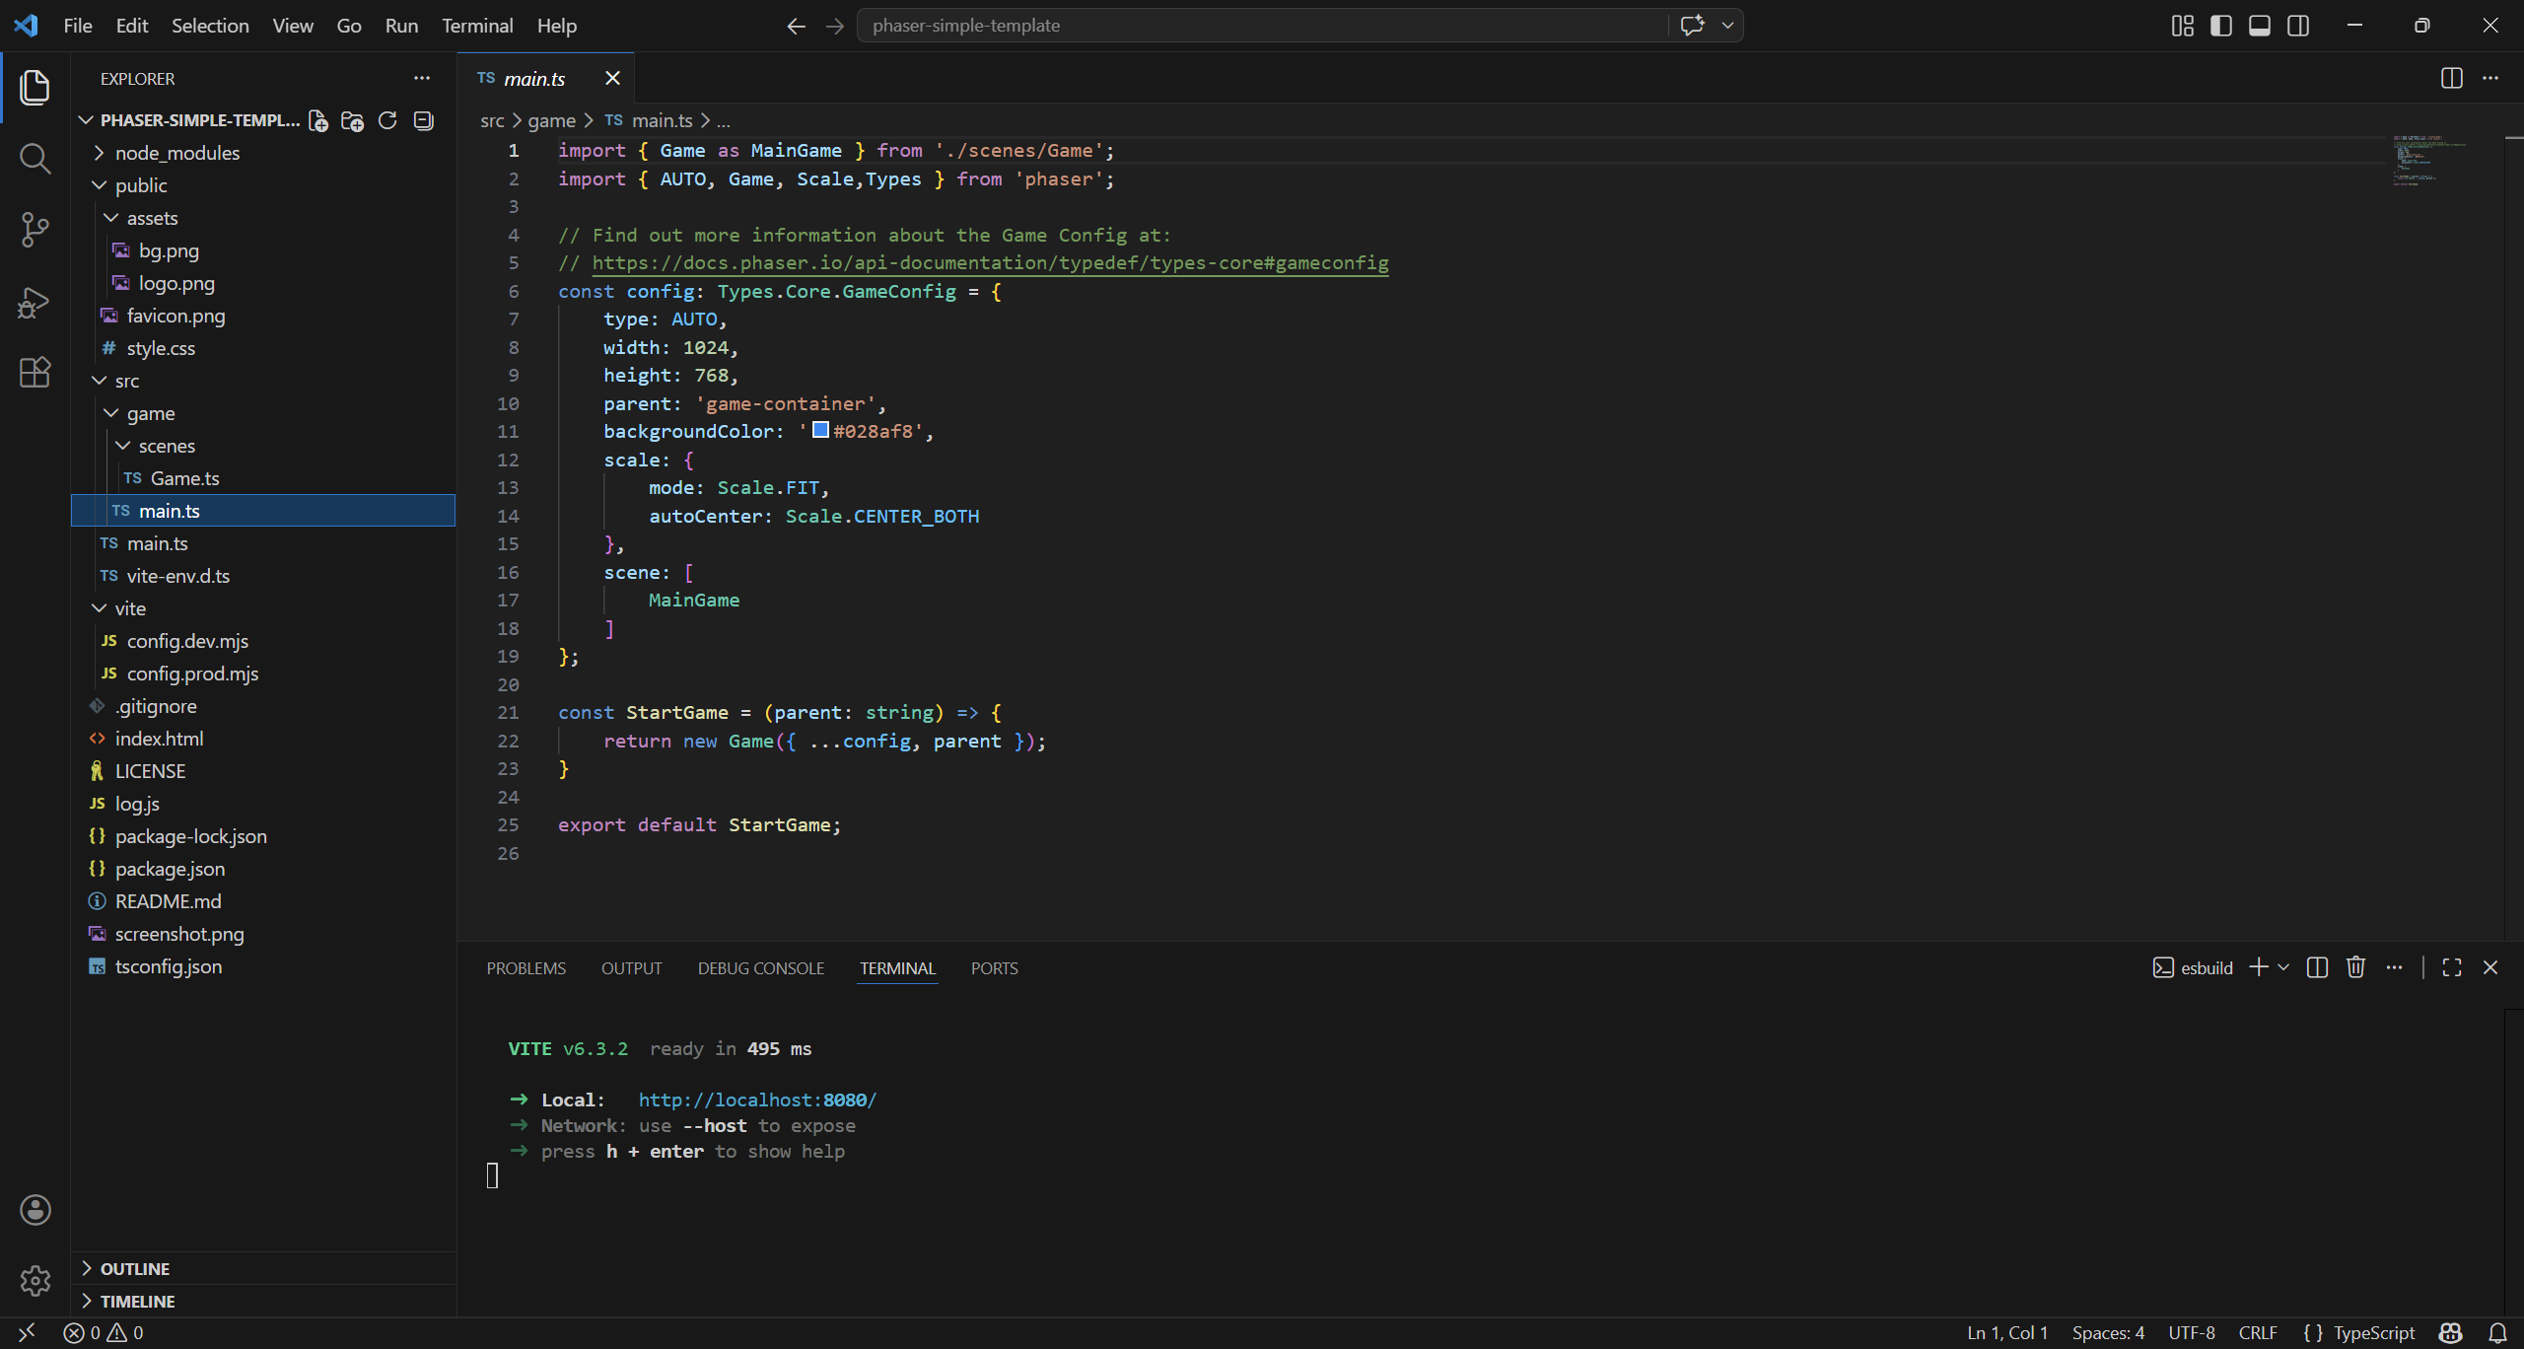Maximize the terminal panel size

2451,967
